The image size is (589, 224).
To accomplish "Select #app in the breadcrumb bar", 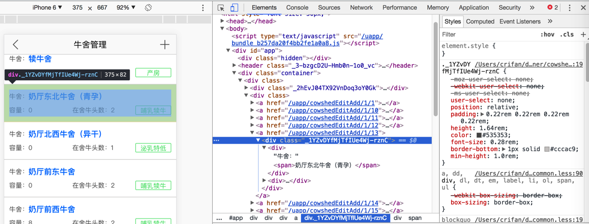I will pos(236,218).
